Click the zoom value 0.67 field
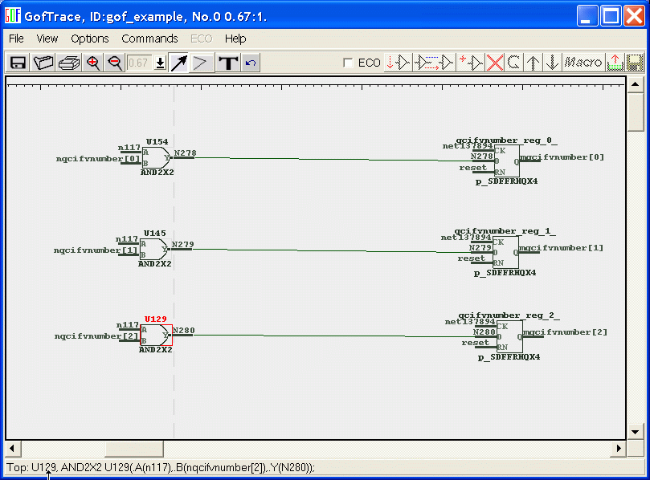This screenshot has height=480, width=650. (x=139, y=63)
